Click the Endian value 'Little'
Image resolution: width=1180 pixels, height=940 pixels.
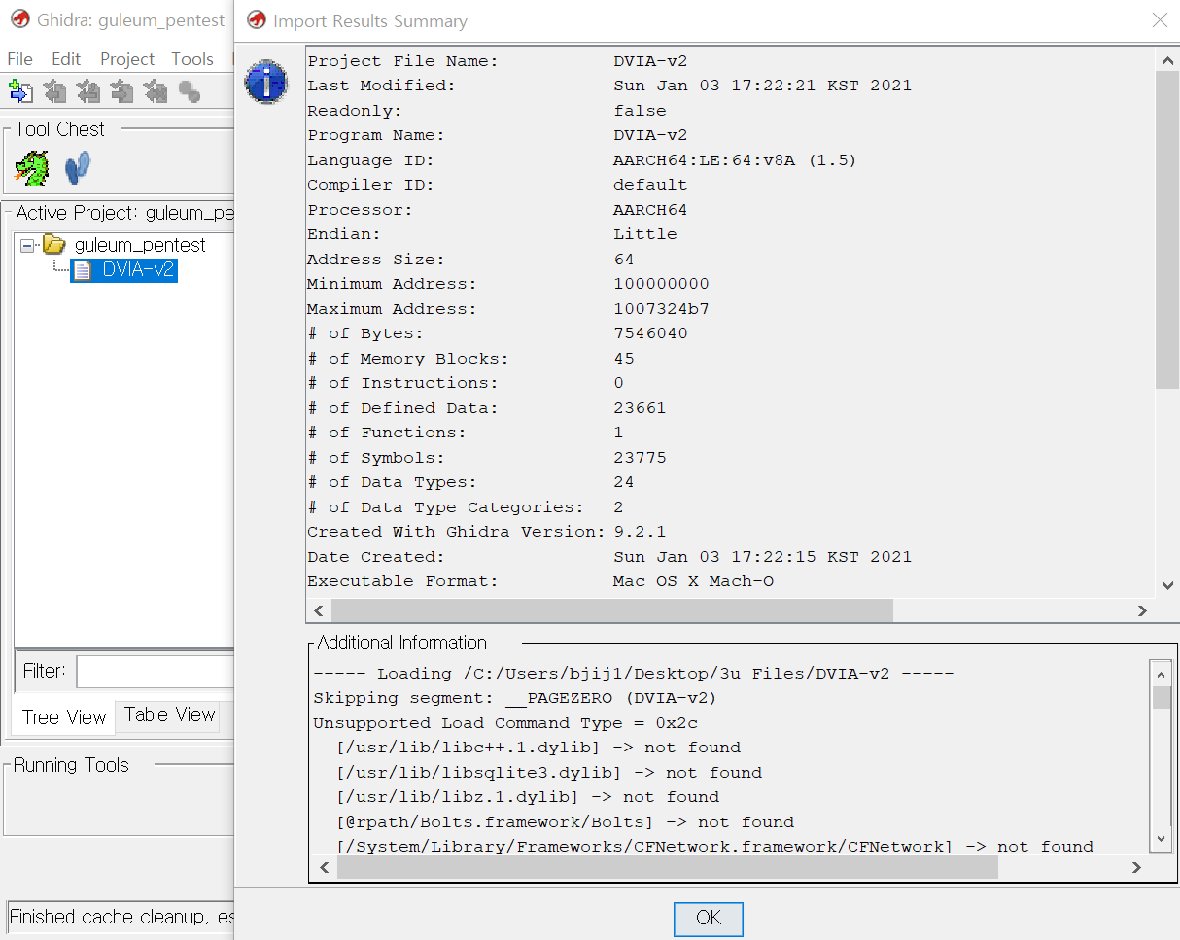click(644, 234)
